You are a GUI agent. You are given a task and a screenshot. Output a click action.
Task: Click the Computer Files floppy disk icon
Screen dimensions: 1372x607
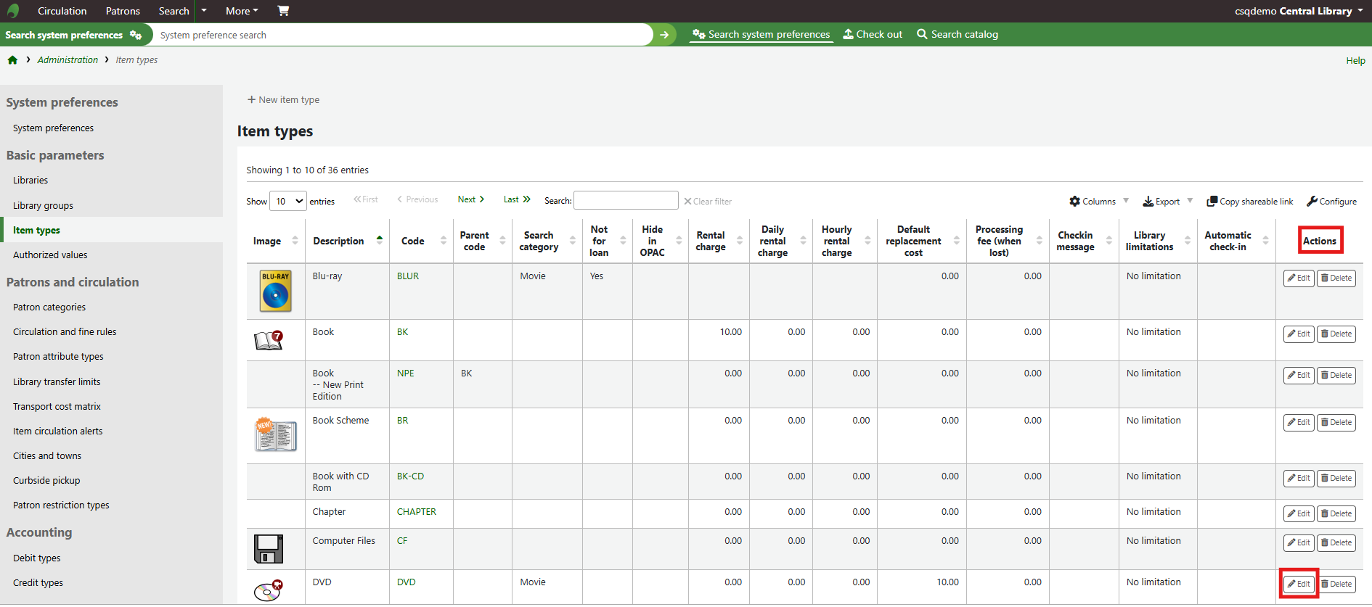[x=268, y=549]
